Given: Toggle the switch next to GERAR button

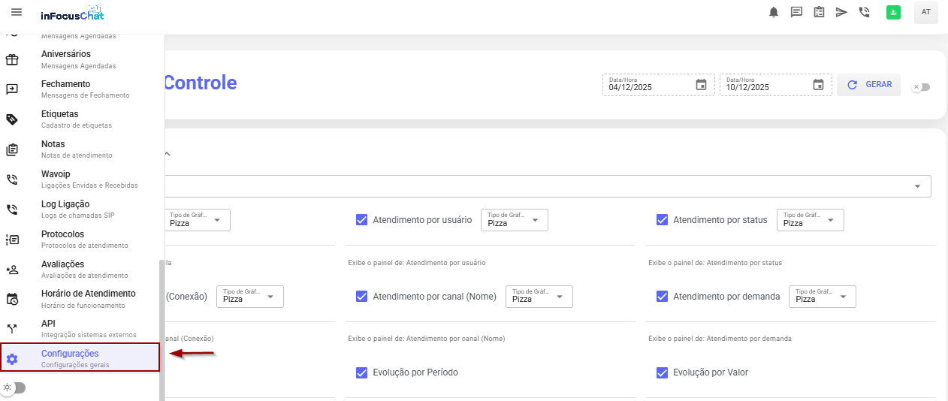Looking at the screenshot, I should click(920, 87).
